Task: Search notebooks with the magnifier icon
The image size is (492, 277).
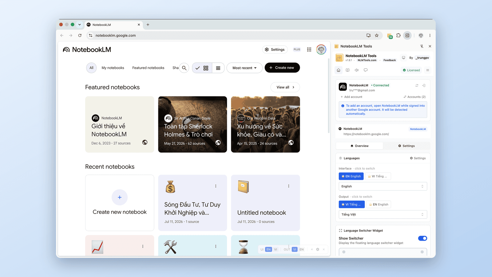Action: pos(184,68)
